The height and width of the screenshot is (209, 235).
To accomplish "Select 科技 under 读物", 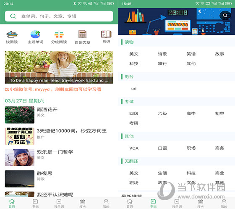I will click(x=134, y=63).
